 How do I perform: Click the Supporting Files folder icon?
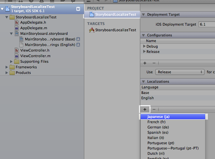click(x=17, y=62)
